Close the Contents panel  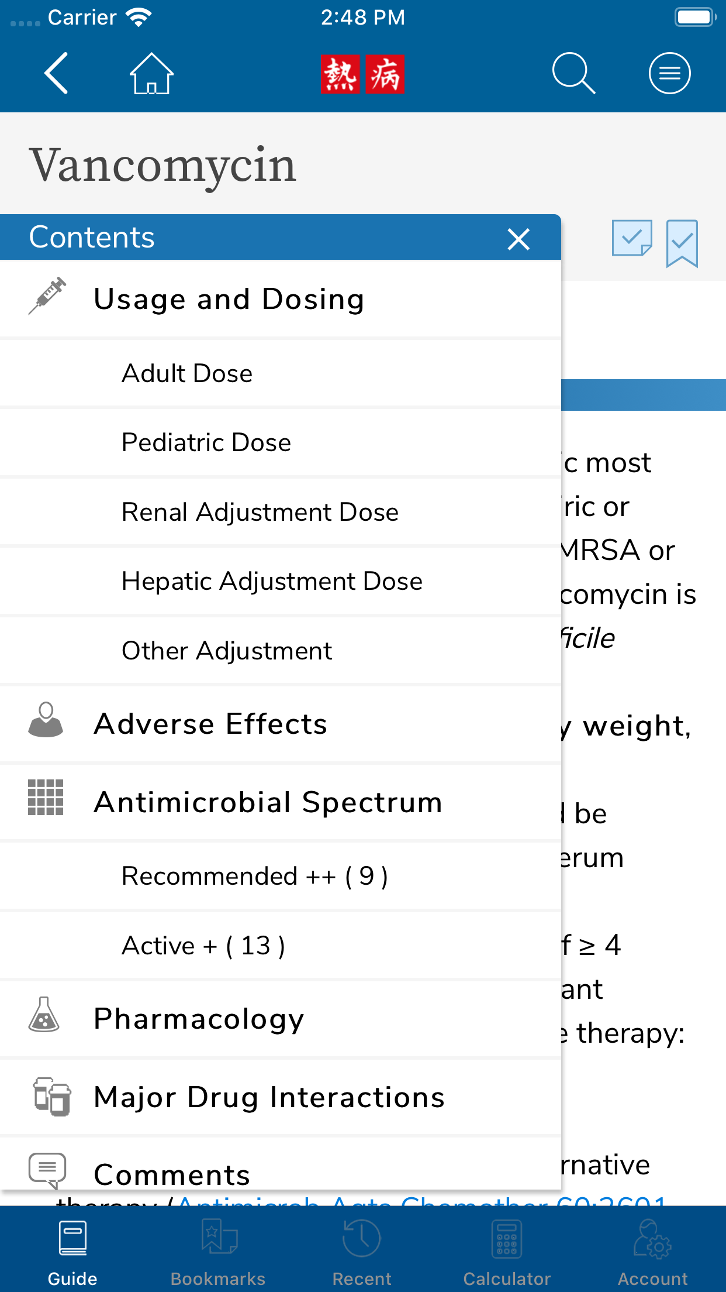[x=518, y=239]
